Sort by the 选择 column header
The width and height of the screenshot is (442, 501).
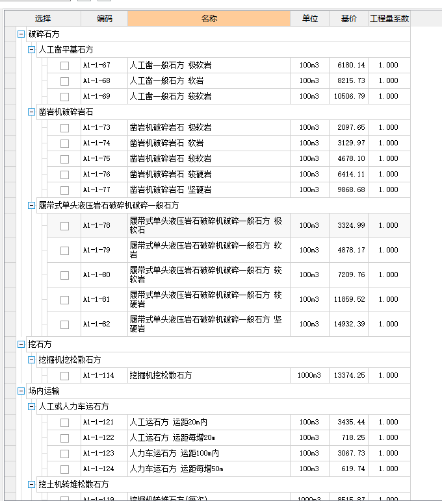tap(42, 19)
